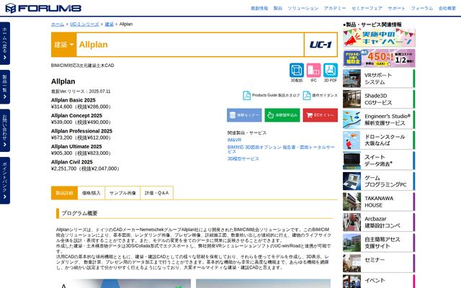Open VRサポートシステム sidebar item
This screenshot has height=288, width=461.
[379, 78]
